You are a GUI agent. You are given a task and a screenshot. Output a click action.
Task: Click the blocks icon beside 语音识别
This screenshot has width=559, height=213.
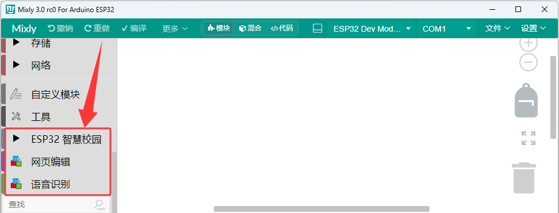[x=16, y=184]
